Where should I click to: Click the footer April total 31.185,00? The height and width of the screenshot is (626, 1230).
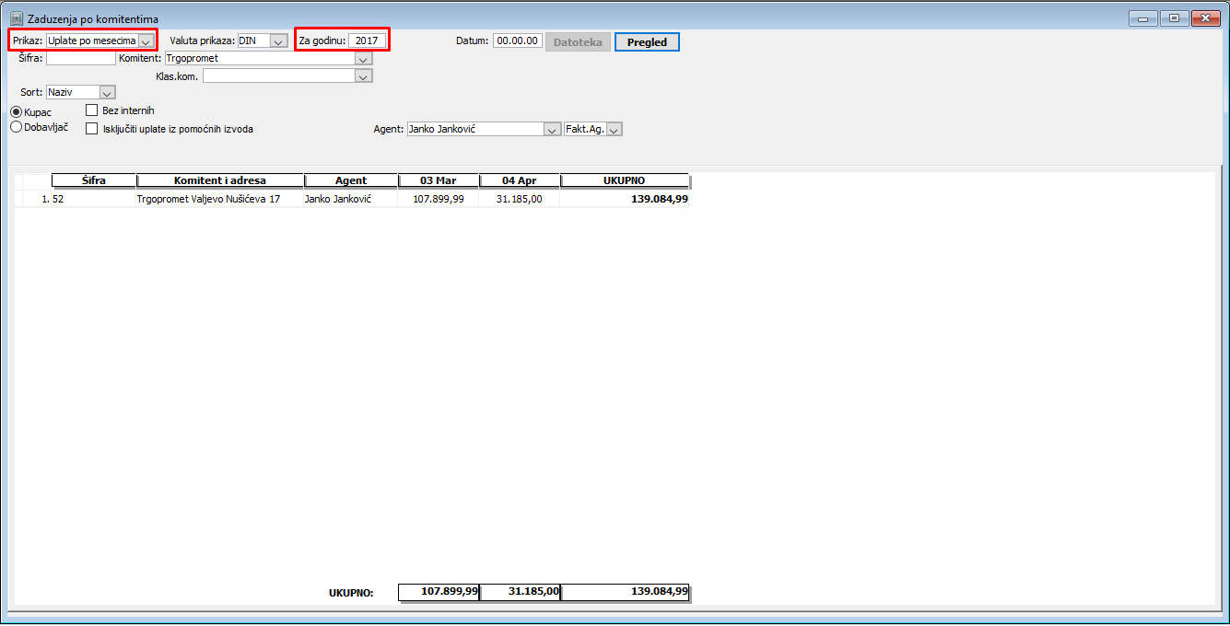[520, 592]
